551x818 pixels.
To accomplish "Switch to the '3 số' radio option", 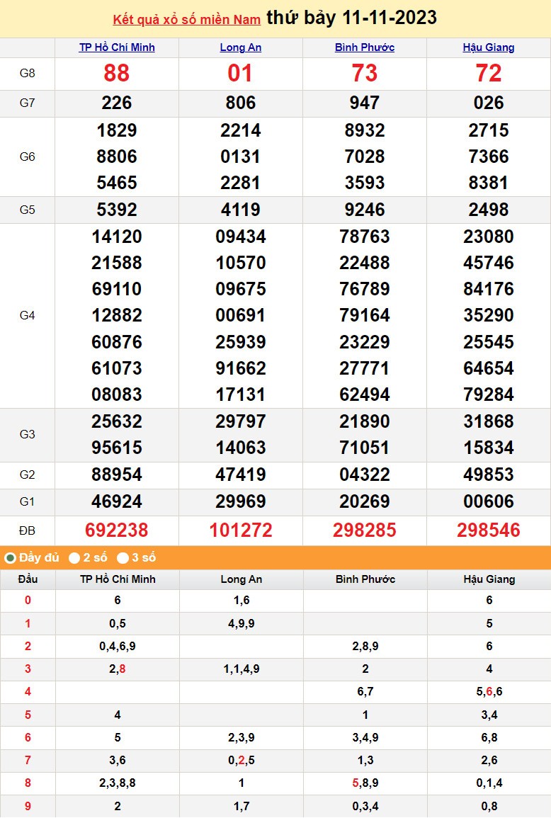I will click(123, 558).
